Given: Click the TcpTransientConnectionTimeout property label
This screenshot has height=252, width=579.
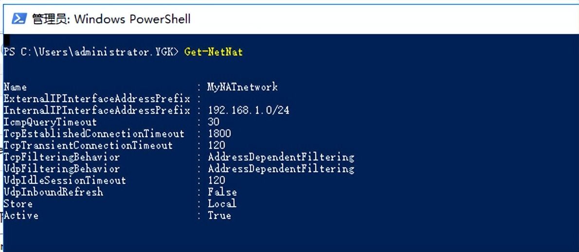Looking at the screenshot, I should pyautogui.click(x=88, y=145).
